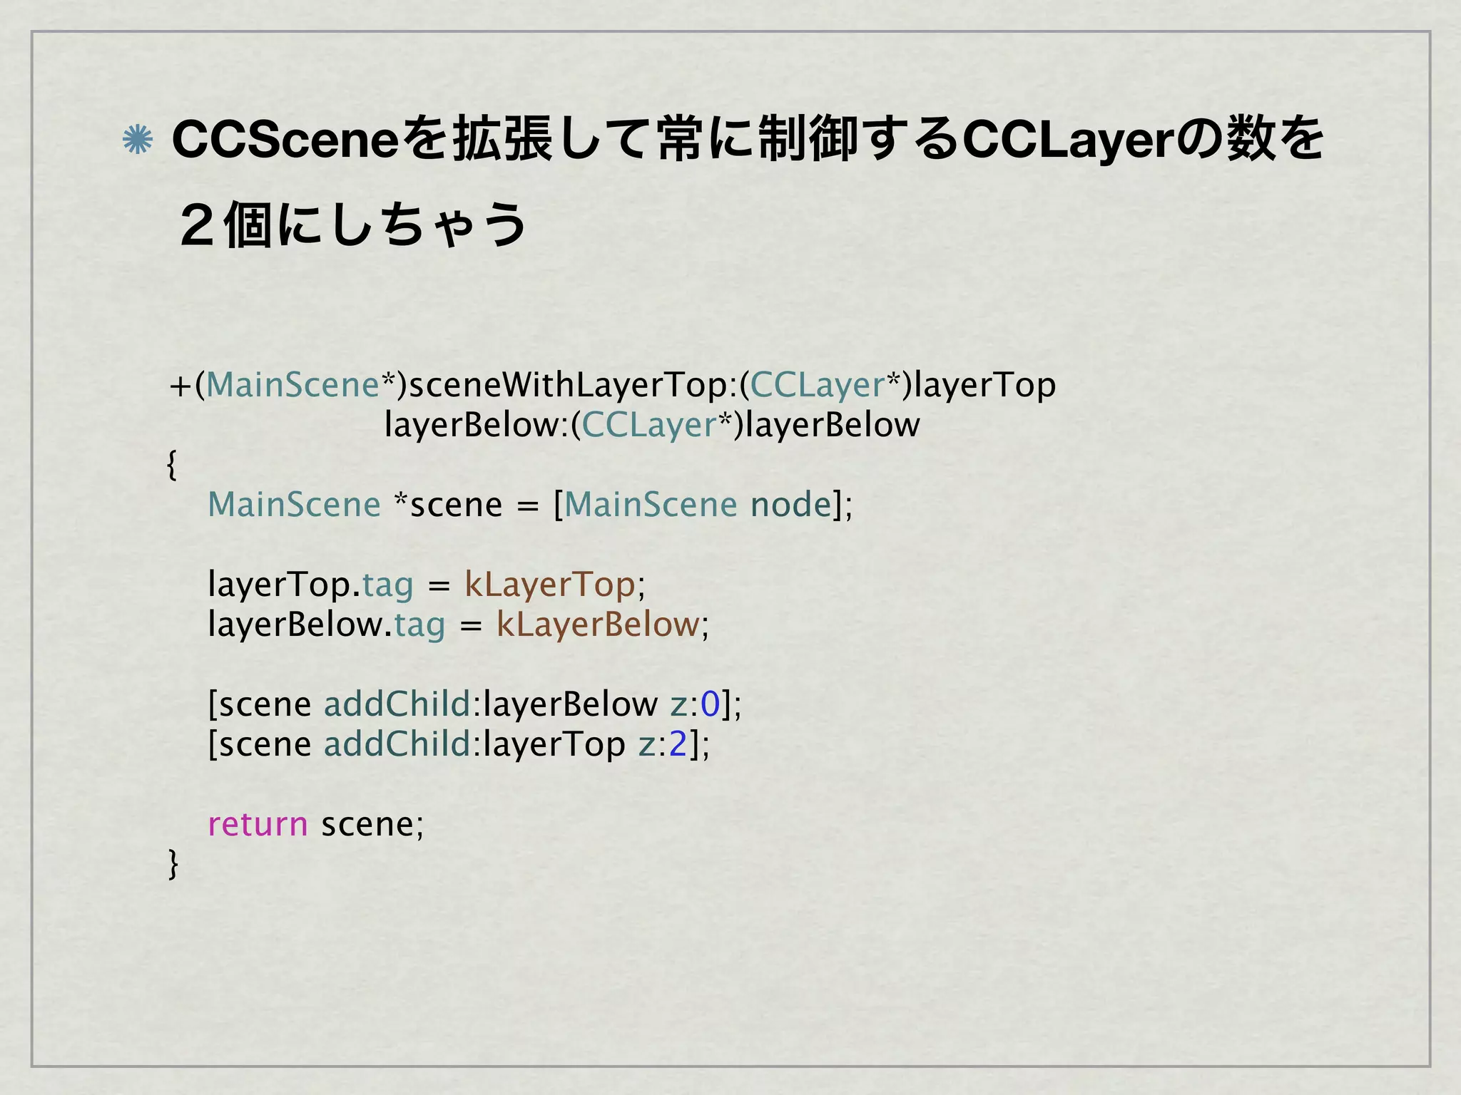
Task: Click the closing curly brace line
Action: coord(173,864)
